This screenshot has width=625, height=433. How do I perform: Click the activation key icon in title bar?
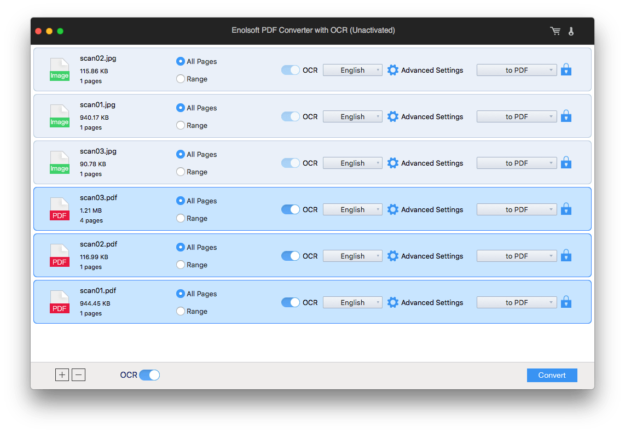pyautogui.click(x=571, y=31)
